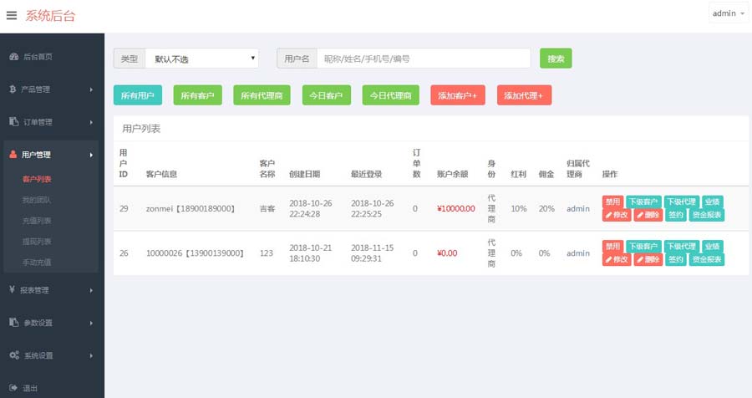Click the yen icon for 报表管理
The height and width of the screenshot is (398, 752).
(13, 290)
